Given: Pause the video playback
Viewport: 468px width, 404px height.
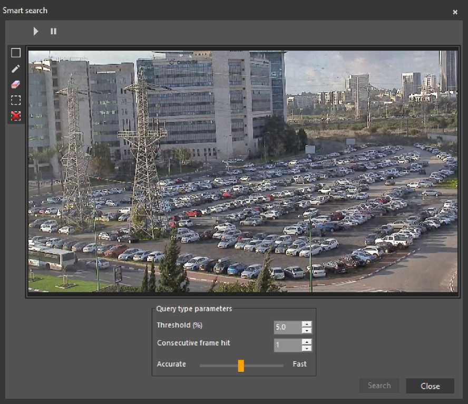Looking at the screenshot, I should (x=53, y=32).
